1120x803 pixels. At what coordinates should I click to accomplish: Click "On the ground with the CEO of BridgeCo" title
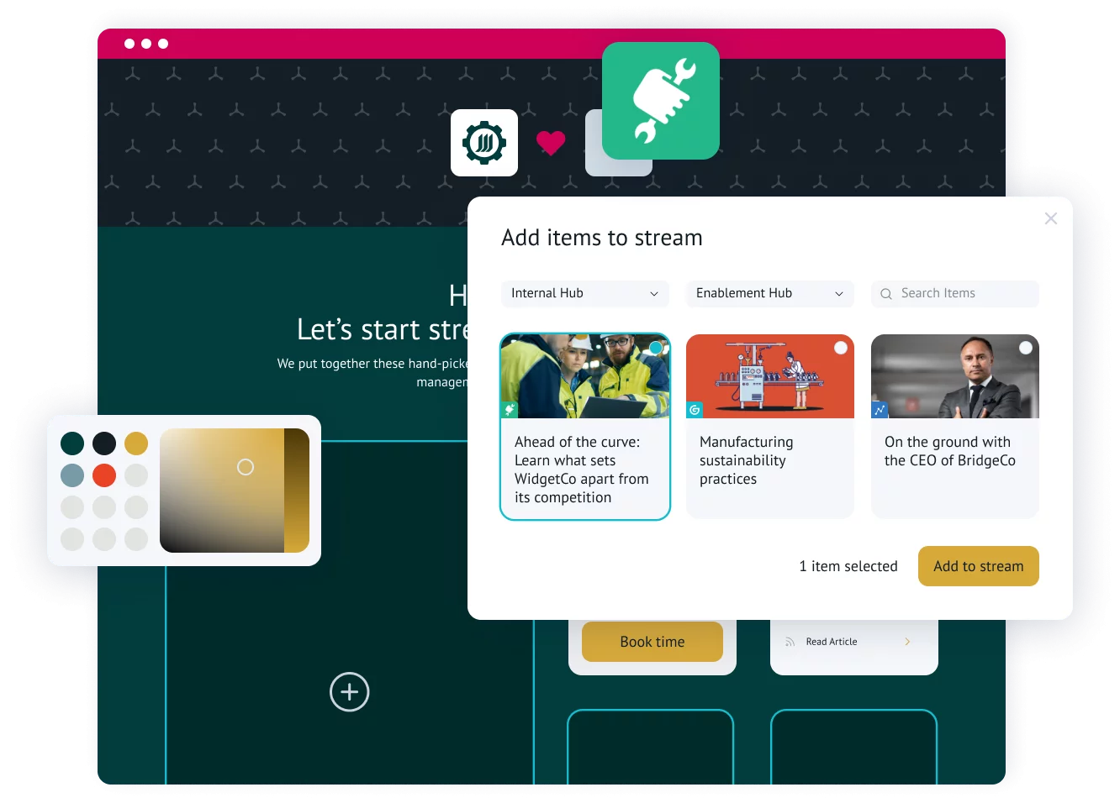click(950, 451)
